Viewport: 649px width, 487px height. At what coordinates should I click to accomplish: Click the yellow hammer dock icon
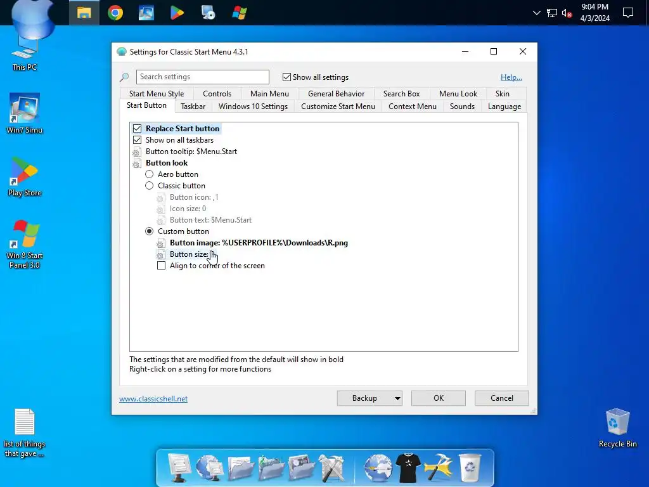click(x=439, y=468)
